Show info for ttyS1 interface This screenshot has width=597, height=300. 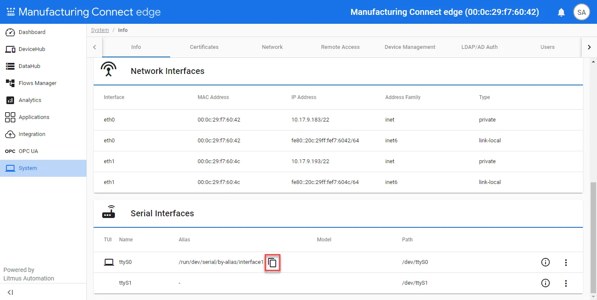coord(546,283)
